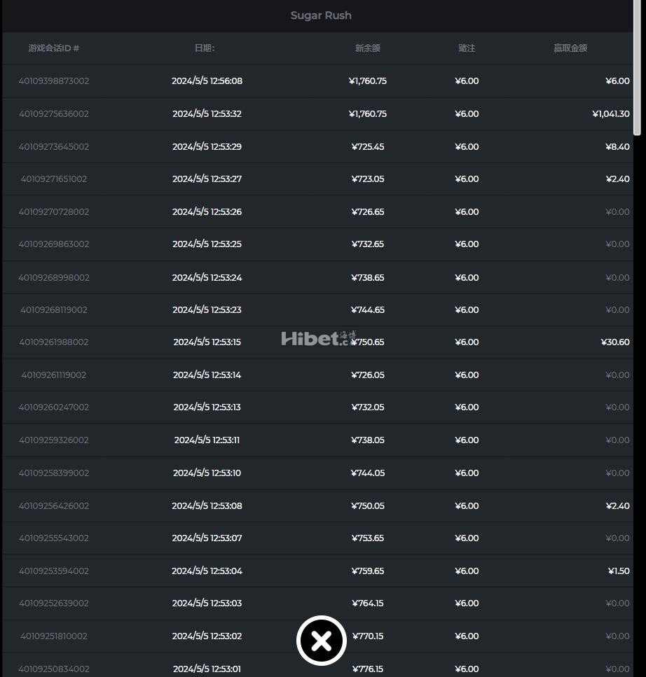Close the history panel with X icon
Screen dimensions: 646x677
click(321, 641)
